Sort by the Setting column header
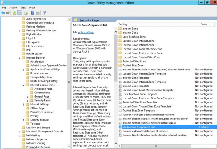 coord(156,24)
